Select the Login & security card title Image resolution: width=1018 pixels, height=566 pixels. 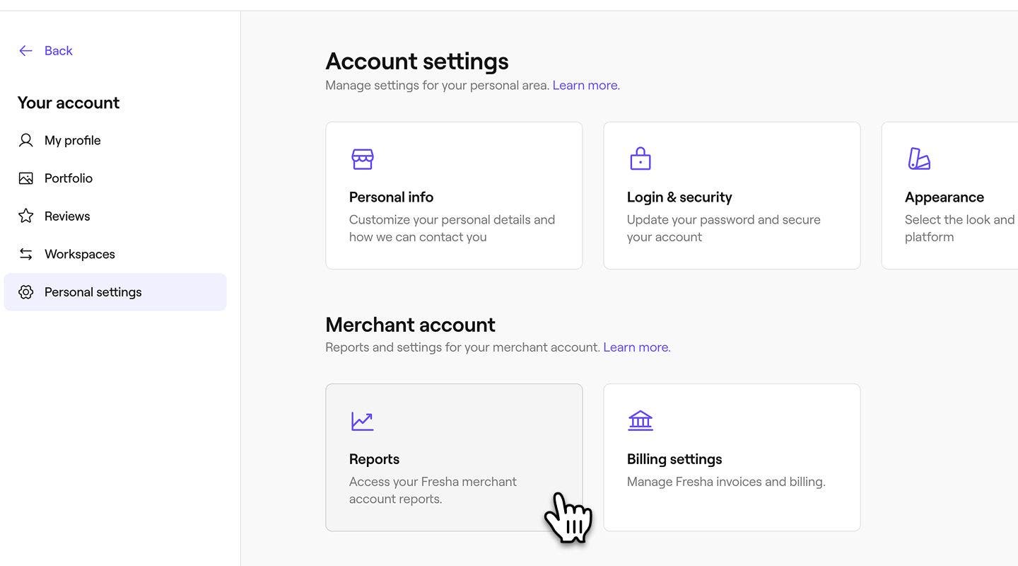point(679,197)
